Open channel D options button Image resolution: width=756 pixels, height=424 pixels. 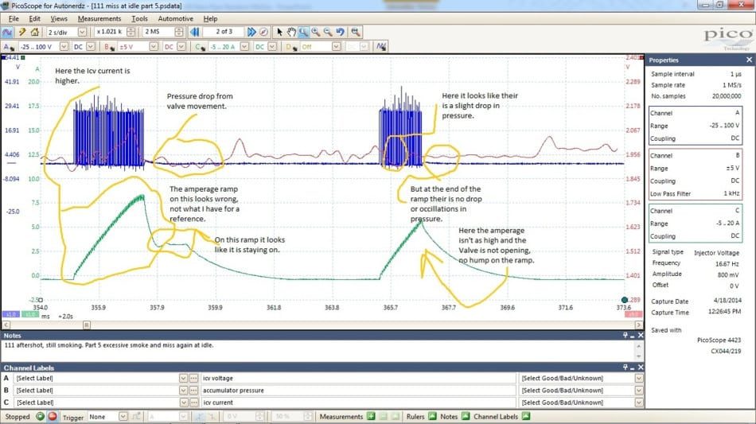(x=290, y=47)
